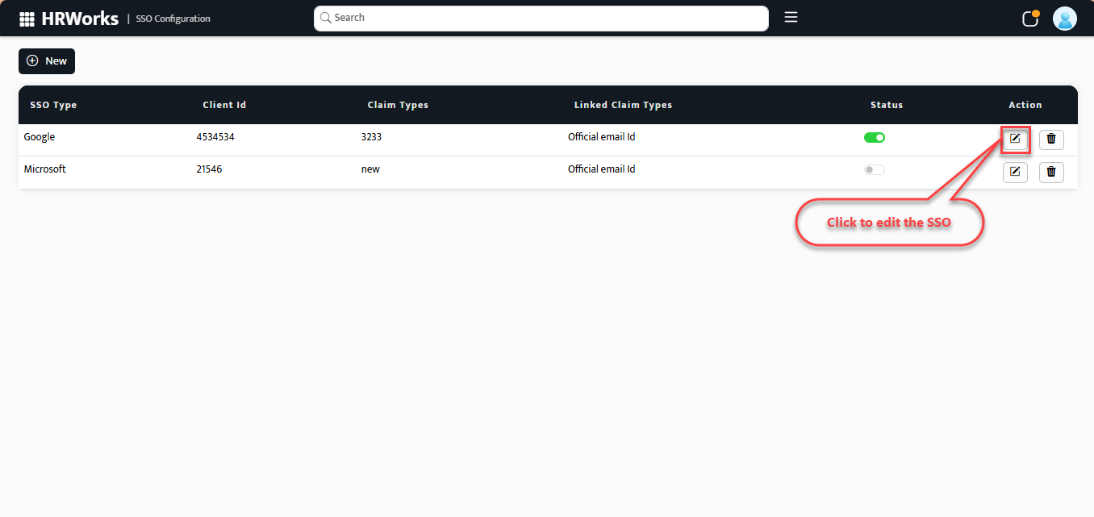Click the SSO Type column header
1094x517 pixels.
tap(54, 104)
